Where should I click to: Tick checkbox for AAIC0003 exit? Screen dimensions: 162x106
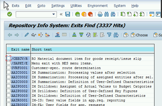click(8, 81)
